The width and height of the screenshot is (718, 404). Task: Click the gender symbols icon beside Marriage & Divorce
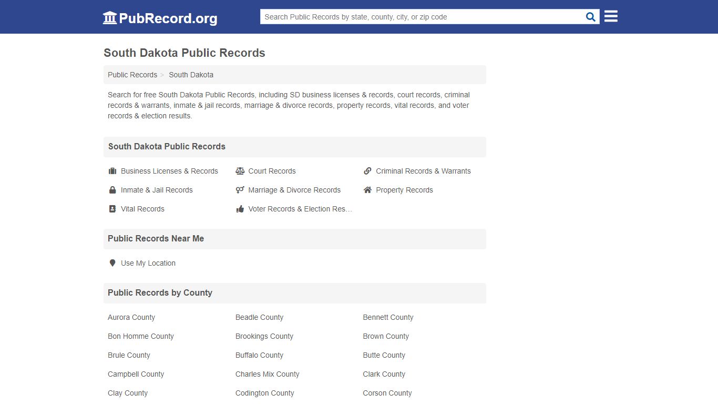coord(240,190)
